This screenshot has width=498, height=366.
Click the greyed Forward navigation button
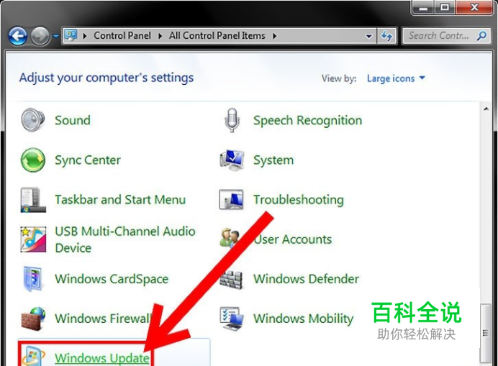click(40, 36)
